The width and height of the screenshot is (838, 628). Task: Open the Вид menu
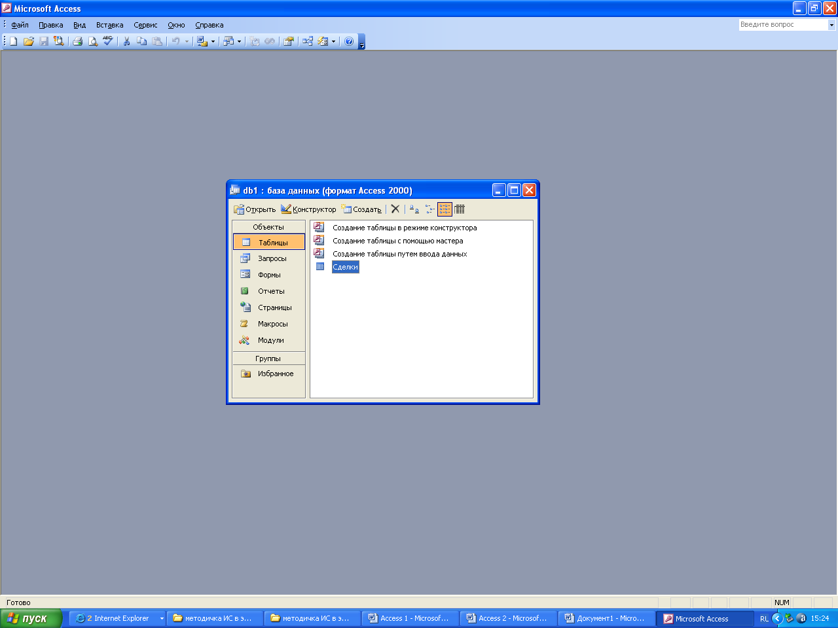click(x=79, y=25)
